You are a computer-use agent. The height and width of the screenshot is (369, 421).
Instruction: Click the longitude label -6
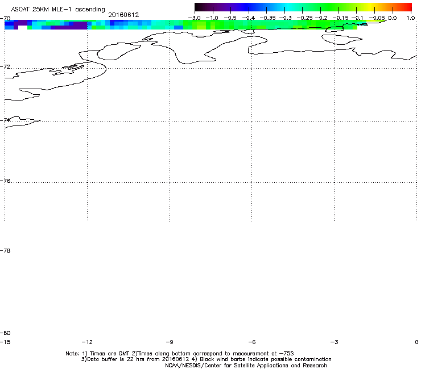pyautogui.click(x=252, y=342)
